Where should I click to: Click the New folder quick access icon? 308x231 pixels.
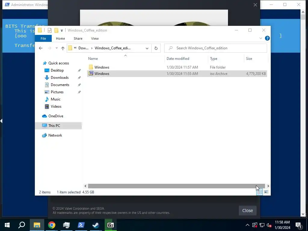[56, 30]
